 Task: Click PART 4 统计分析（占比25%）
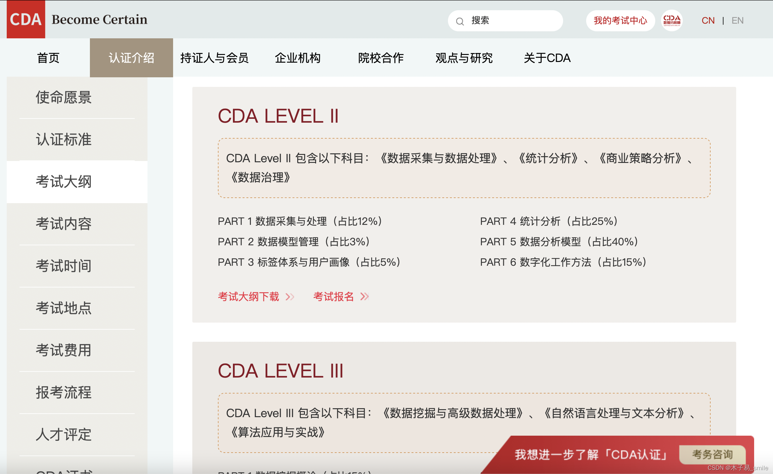pyautogui.click(x=549, y=221)
